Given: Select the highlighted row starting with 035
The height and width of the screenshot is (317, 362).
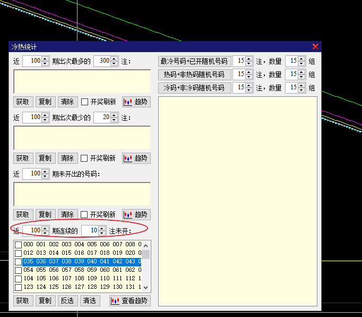Looking at the screenshot, I should tap(80, 262).
